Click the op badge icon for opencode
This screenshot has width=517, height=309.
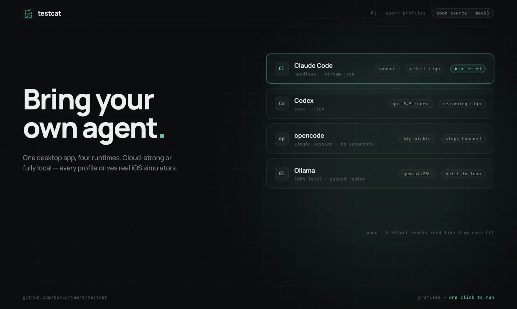282,139
